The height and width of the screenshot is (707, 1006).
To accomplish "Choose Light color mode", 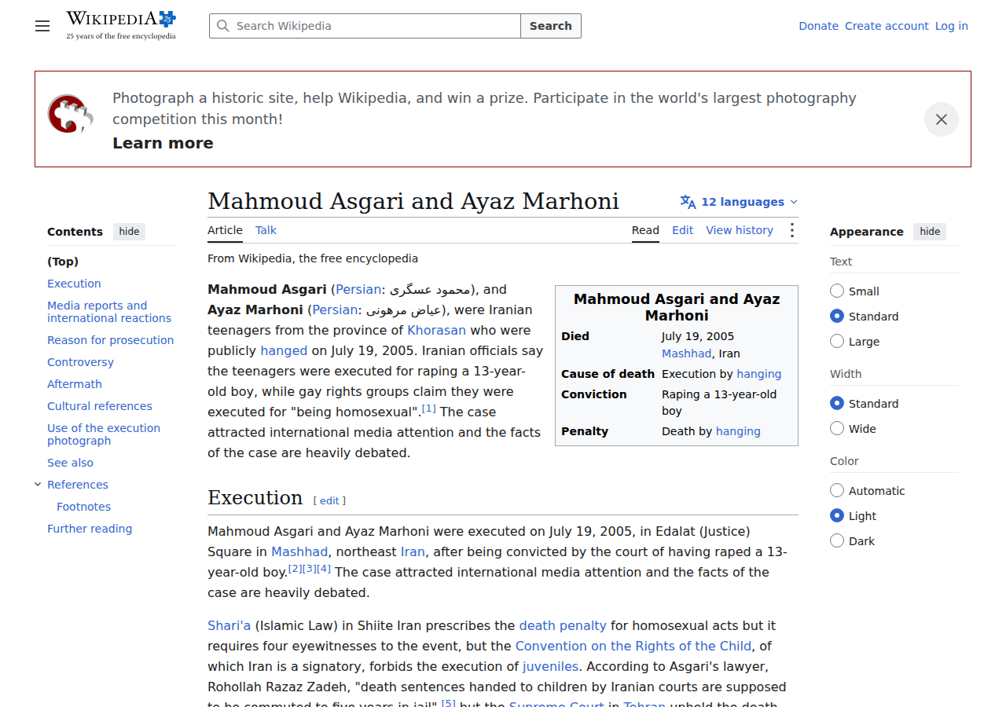I will [x=837, y=516].
